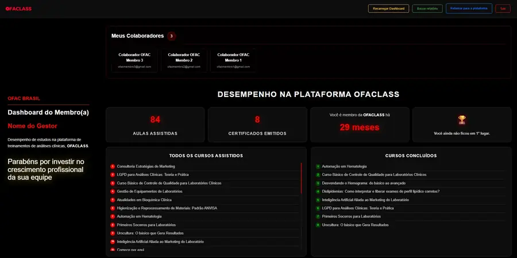Screen dimensions: 517x258
Task: Click red number 1 badge beside Consultoria Estratégias
Action: point(113,166)
